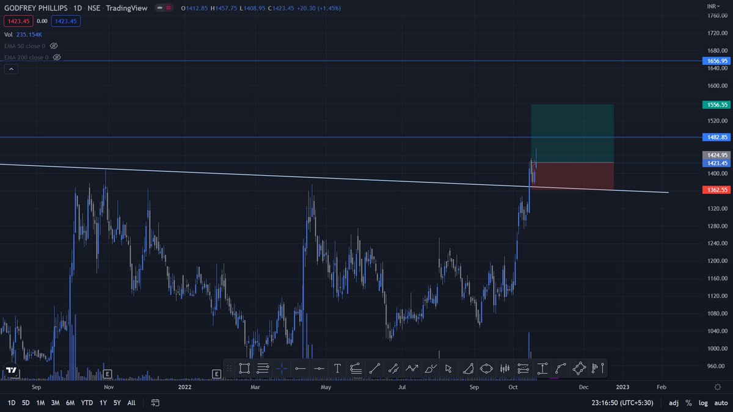Collapse the indicator legend with chevron
This screenshot has width=733, height=412.
[11, 69]
